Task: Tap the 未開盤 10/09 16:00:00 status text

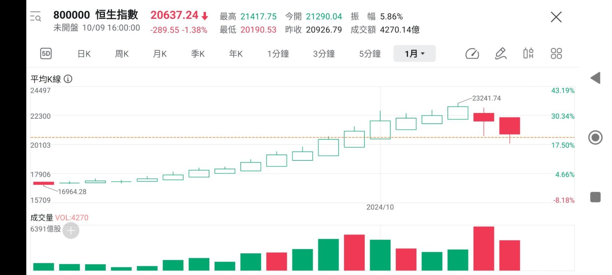Action: 96,27
